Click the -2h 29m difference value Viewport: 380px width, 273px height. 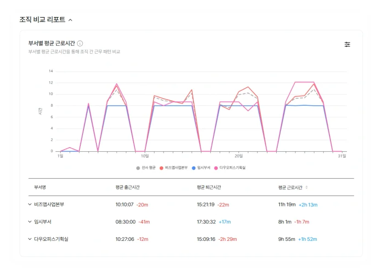point(228,239)
